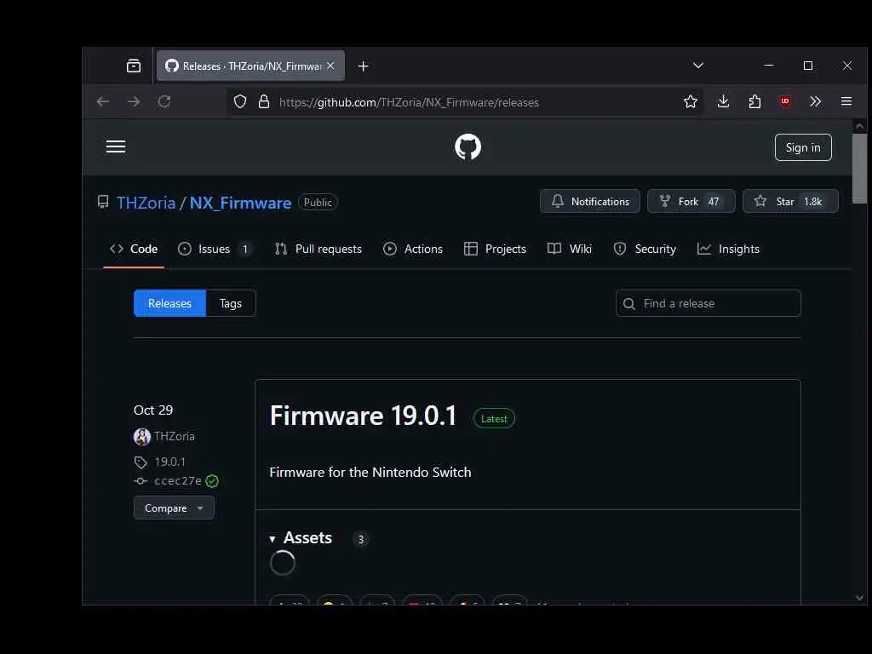Reload the current page
The image size is (872, 654).
(164, 102)
